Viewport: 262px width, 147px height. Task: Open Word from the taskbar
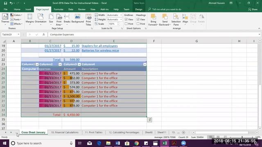point(117,143)
